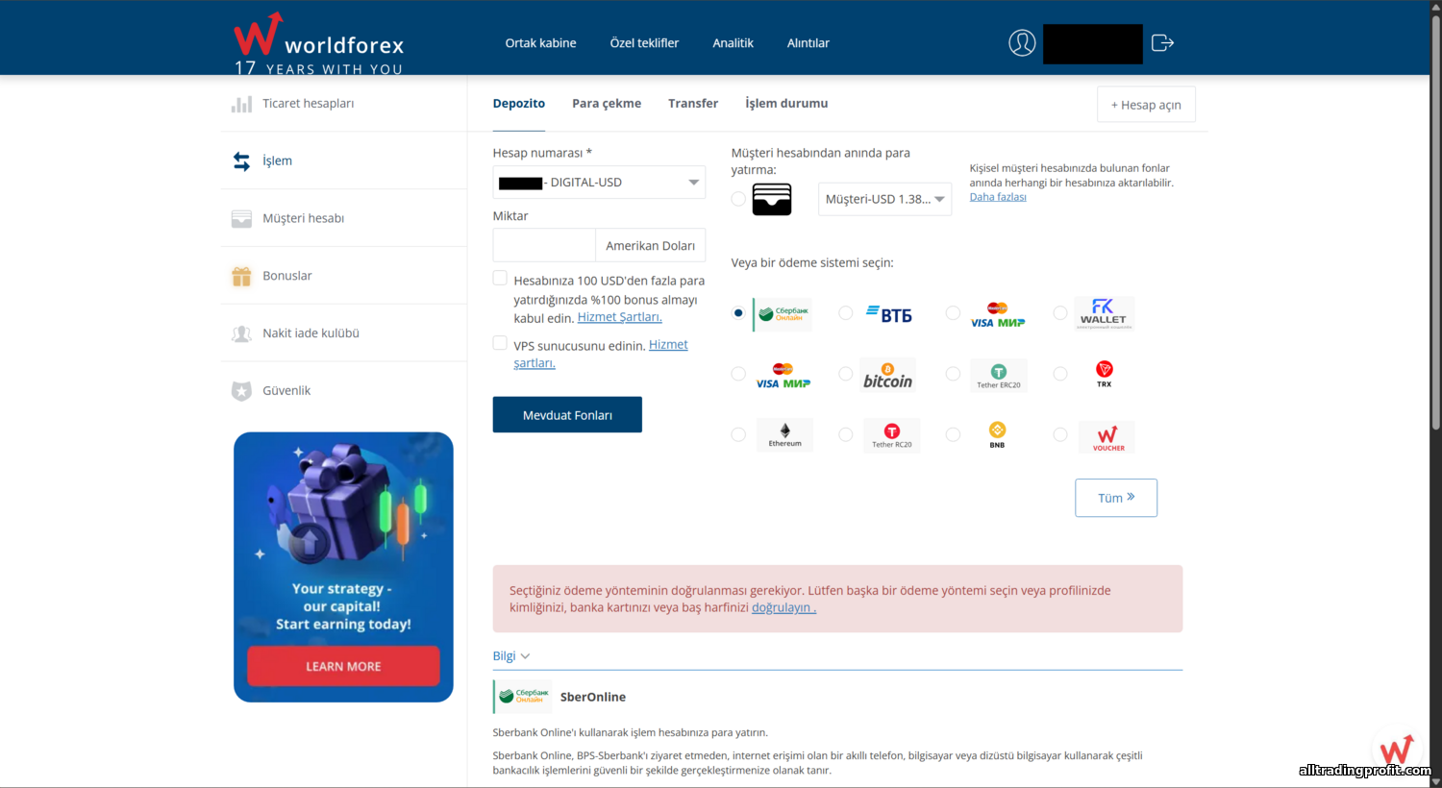1442x788 pixels.
Task: Click into the Miktar amount field
Action: 544,245
